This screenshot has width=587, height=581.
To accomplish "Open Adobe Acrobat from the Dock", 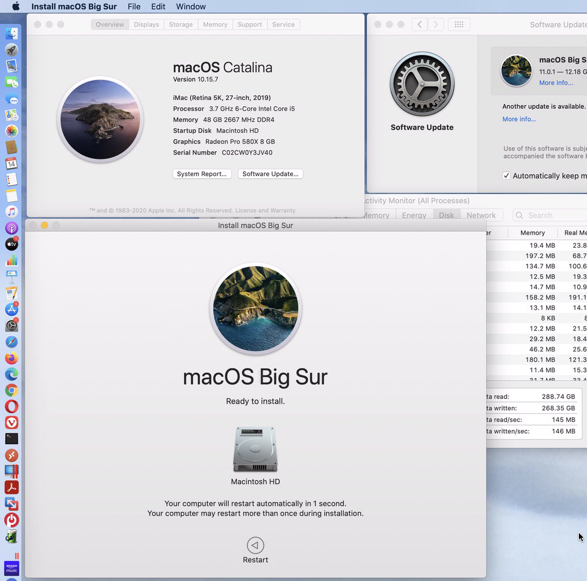I will (12, 487).
